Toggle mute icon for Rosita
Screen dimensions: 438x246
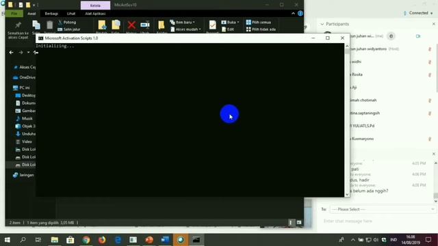(430, 74)
